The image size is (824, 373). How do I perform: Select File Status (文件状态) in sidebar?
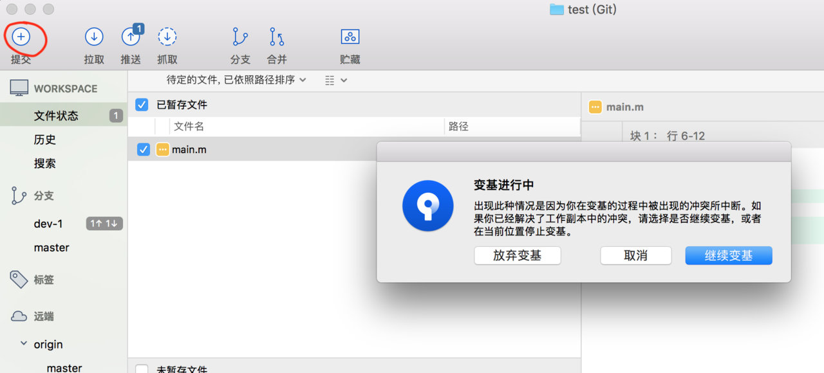[x=56, y=116]
